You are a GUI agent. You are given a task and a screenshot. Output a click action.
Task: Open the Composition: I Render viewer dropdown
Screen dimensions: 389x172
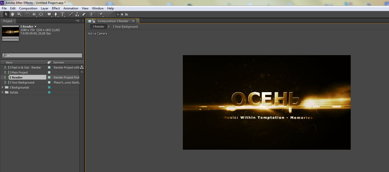(133, 21)
